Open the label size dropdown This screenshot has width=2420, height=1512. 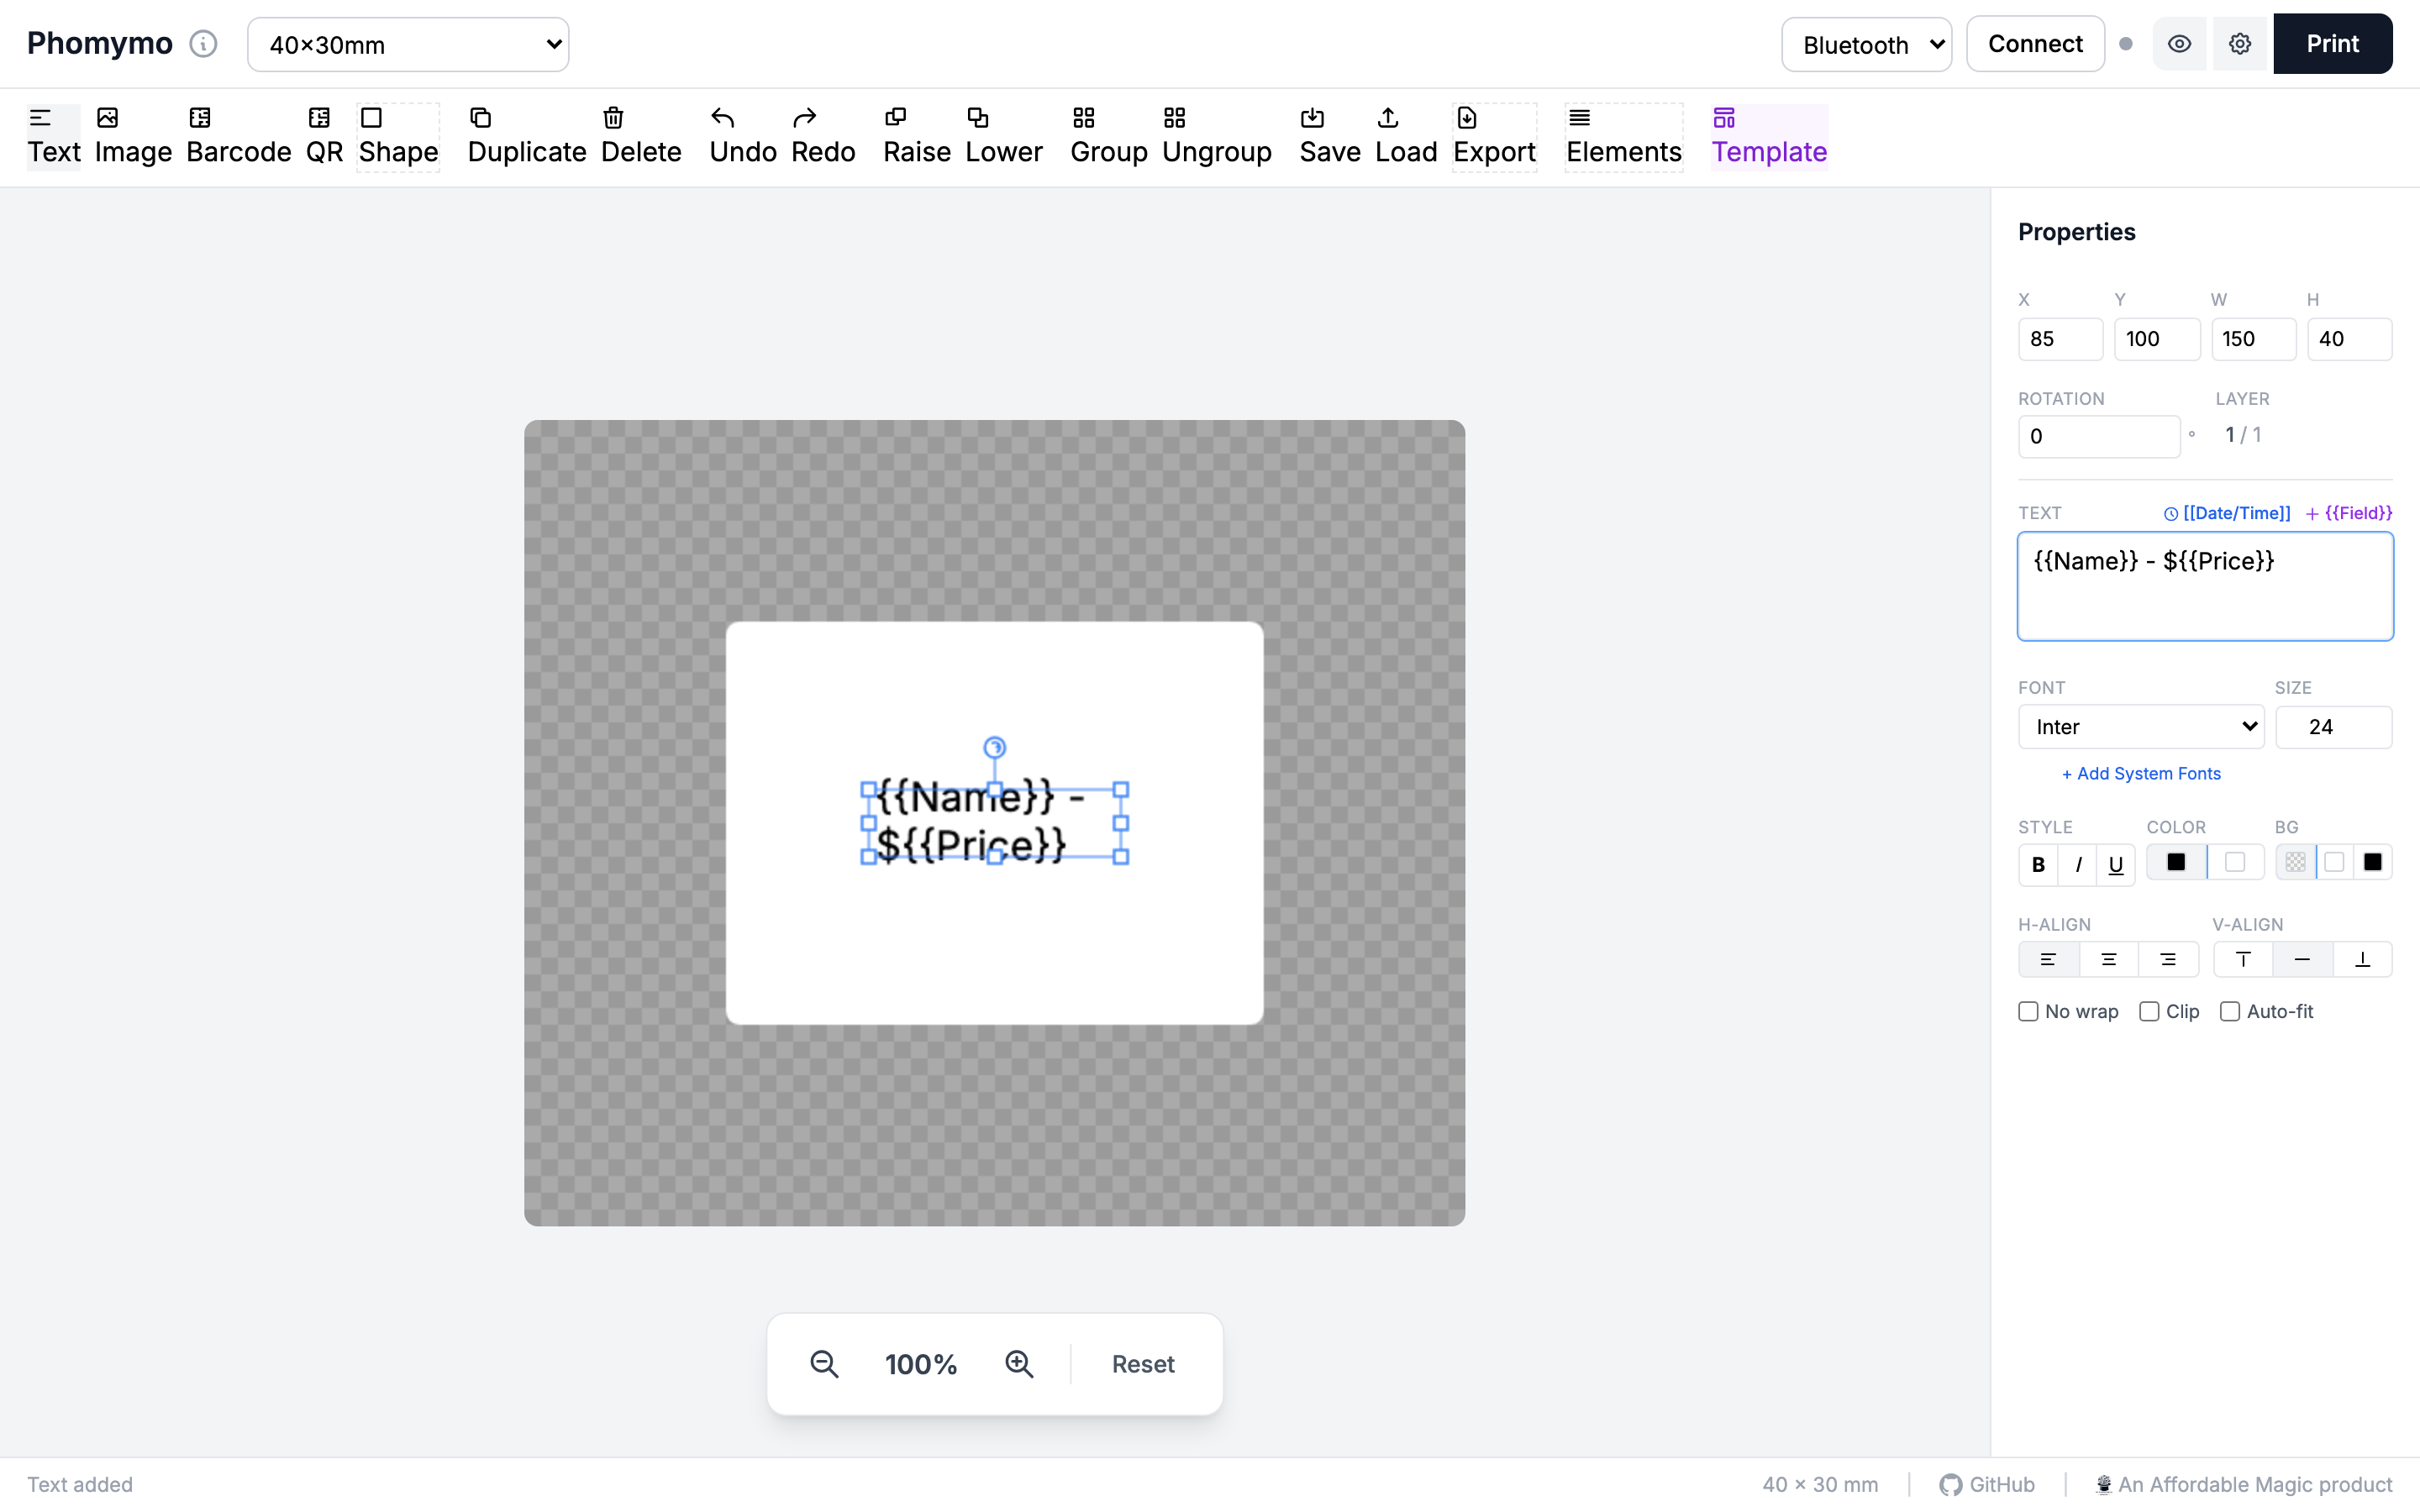[408, 44]
